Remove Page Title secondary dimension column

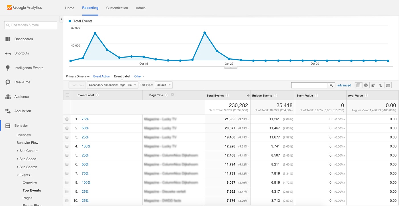pos(172,95)
